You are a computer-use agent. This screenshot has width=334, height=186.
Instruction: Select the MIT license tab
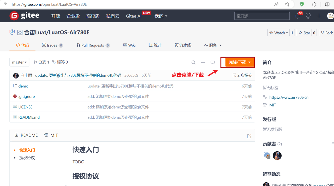coord(51,135)
